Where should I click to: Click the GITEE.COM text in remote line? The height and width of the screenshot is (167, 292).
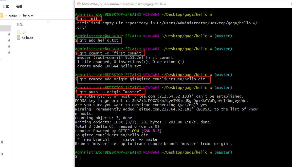pos(129,131)
